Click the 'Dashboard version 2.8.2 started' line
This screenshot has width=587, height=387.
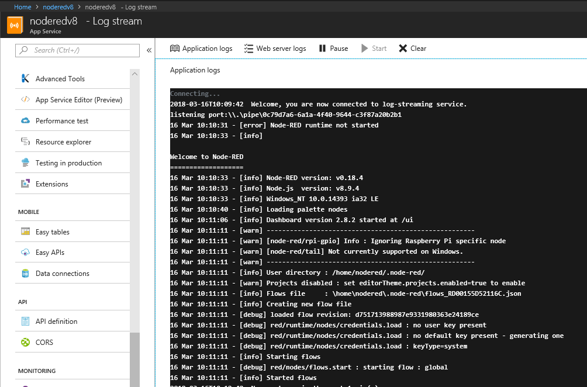[x=292, y=220]
